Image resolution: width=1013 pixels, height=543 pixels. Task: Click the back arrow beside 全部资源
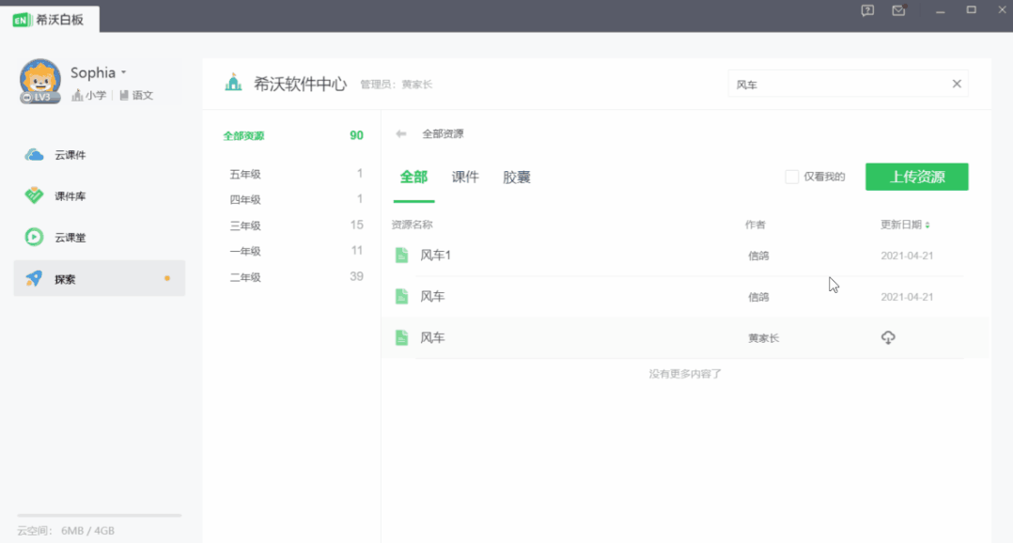[x=401, y=134]
